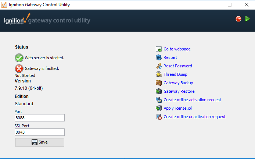Focus the Port input field
Screen dimensions: 255x159
click(40, 118)
